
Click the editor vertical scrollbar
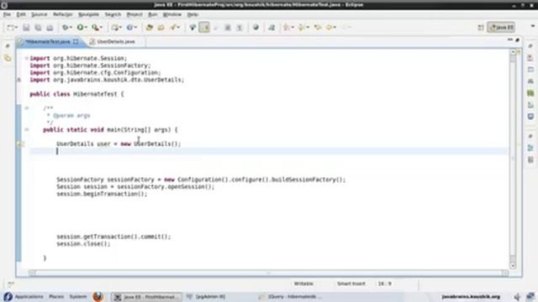point(513,159)
